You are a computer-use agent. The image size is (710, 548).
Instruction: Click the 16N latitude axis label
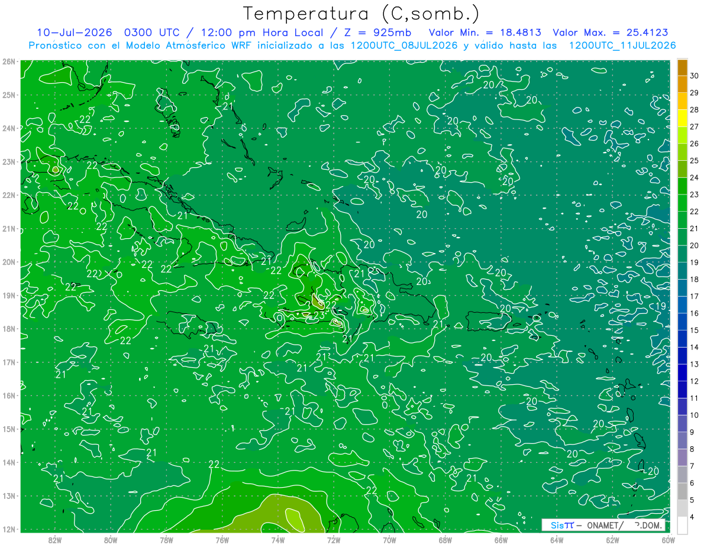(x=8, y=395)
